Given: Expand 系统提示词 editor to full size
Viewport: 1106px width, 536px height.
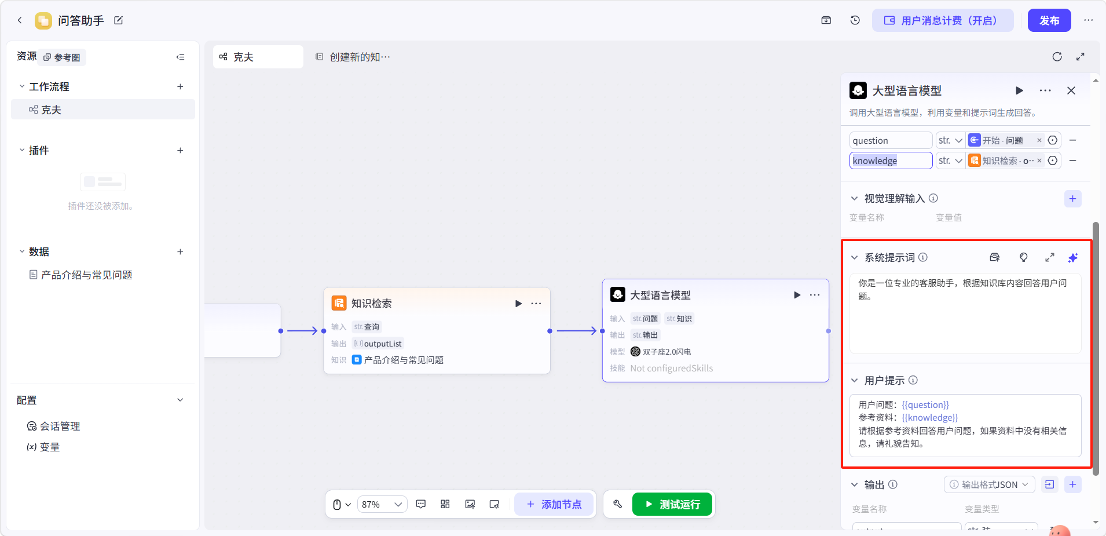Looking at the screenshot, I should pyautogui.click(x=1049, y=257).
